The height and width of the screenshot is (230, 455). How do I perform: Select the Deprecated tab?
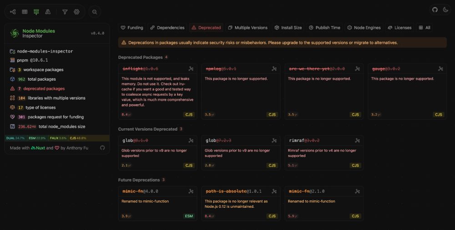pos(206,28)
